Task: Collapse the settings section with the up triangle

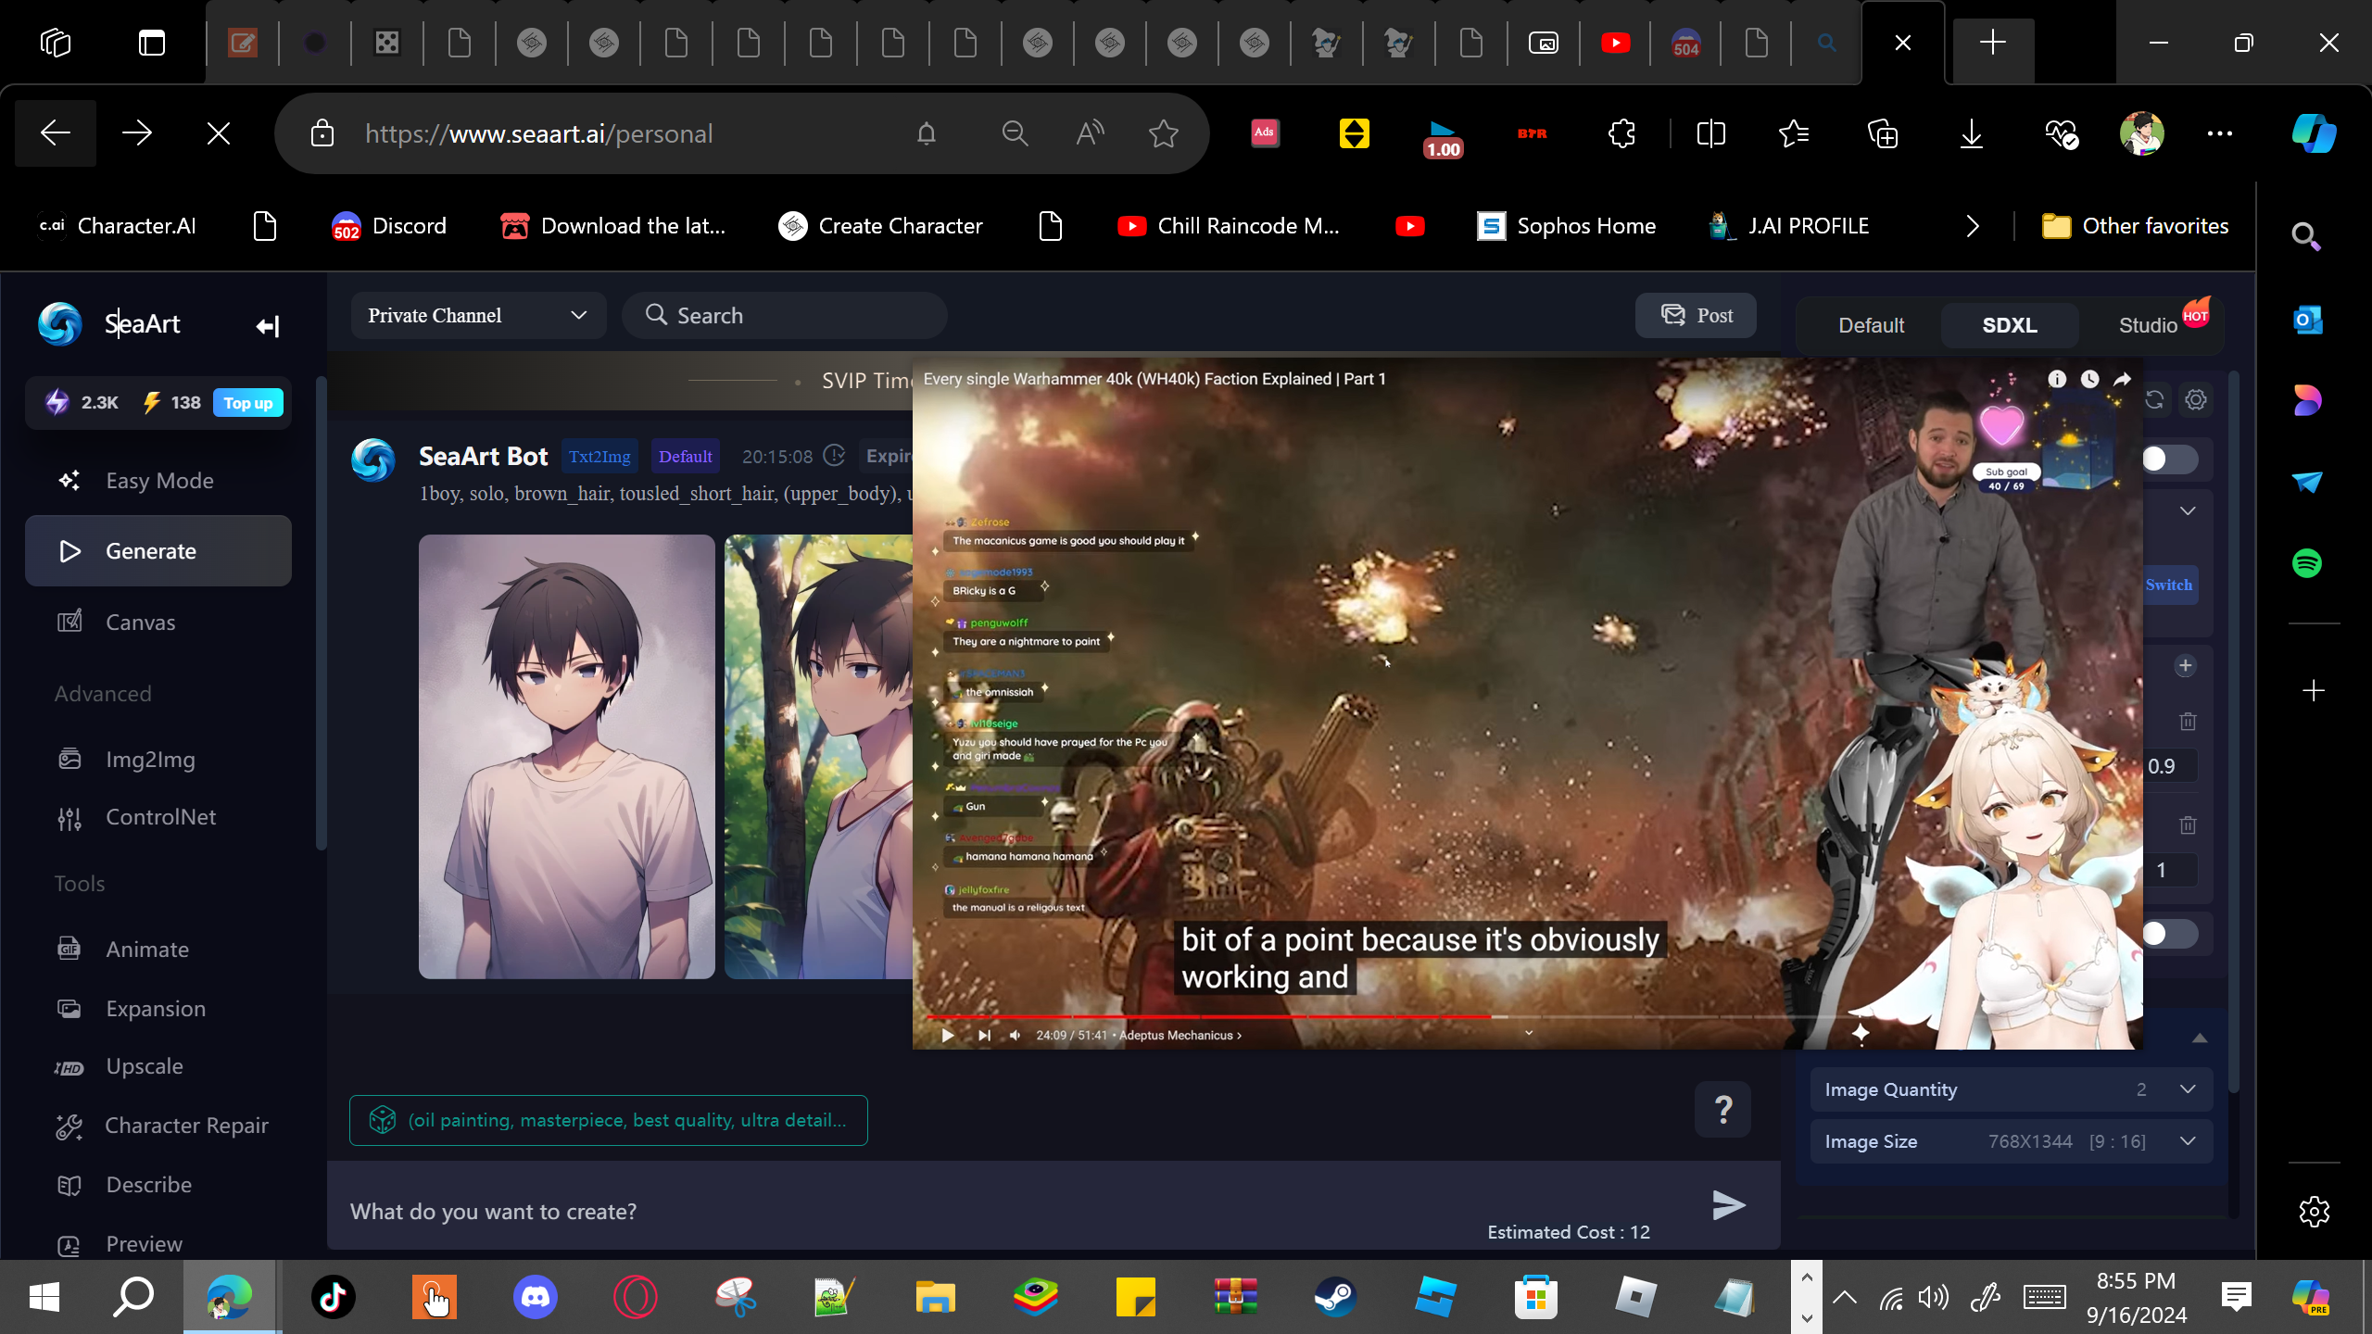Action: point(2200,1038)
